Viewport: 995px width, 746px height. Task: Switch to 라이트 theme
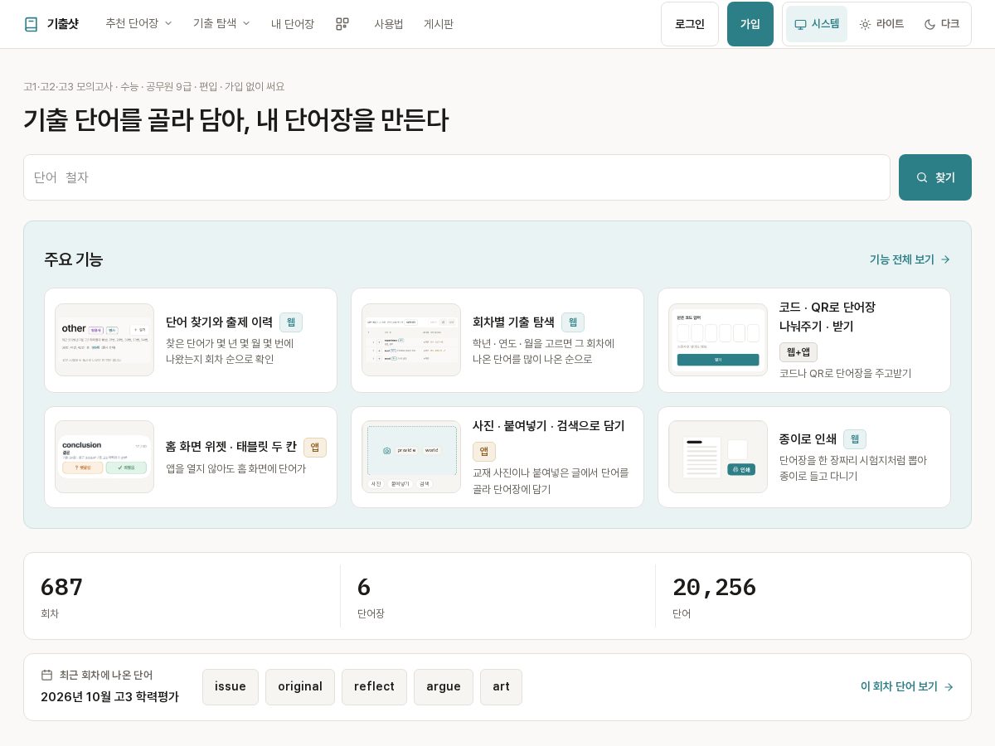pyautogui.click(x=881, y=24)
